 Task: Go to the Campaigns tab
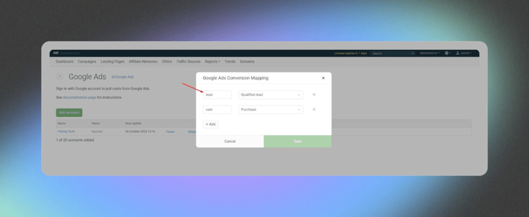point(87,62)
